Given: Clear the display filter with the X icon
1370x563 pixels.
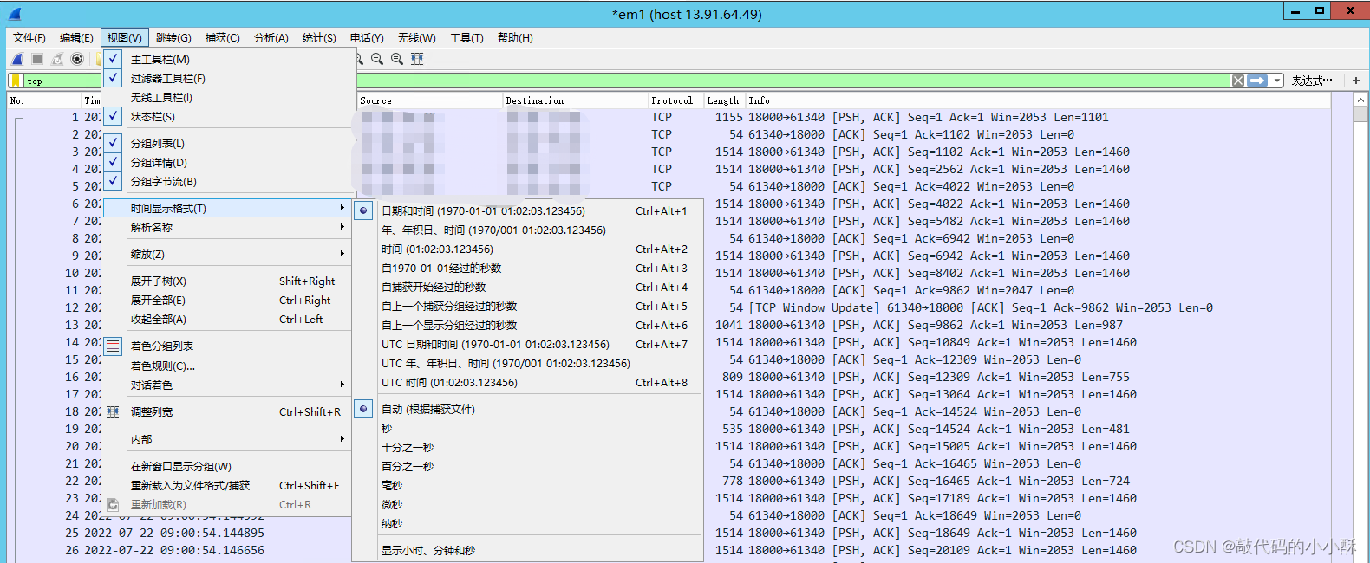Looking at the screenshot, I should click(1238, 81).
